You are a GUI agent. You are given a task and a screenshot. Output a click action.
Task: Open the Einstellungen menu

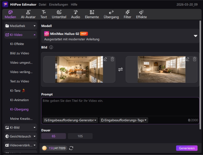point(58,5)
